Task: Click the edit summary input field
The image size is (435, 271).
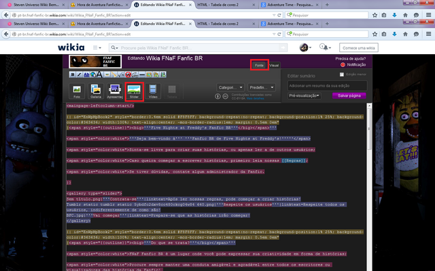Action: [x=328, y=86]
